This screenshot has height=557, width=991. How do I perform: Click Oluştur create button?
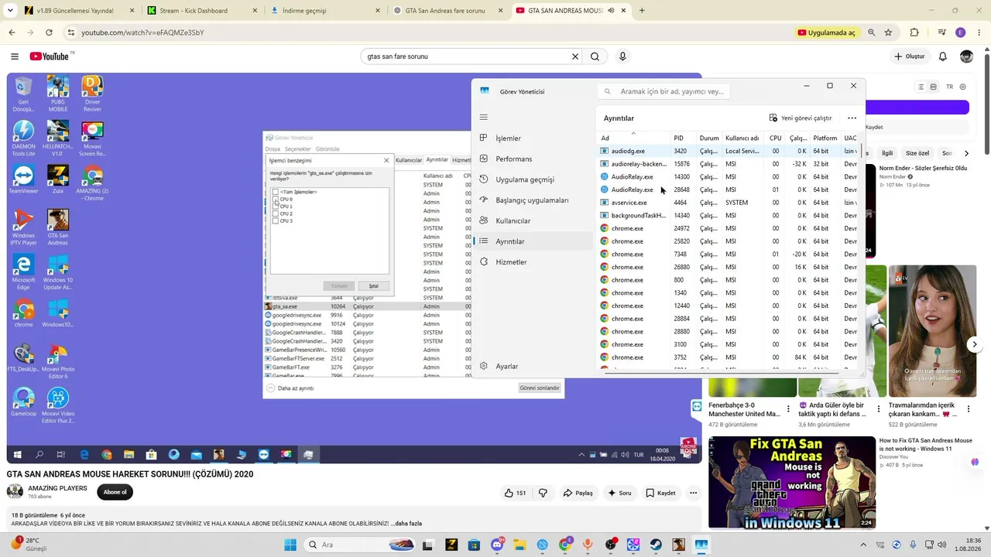tap(910, 56)
